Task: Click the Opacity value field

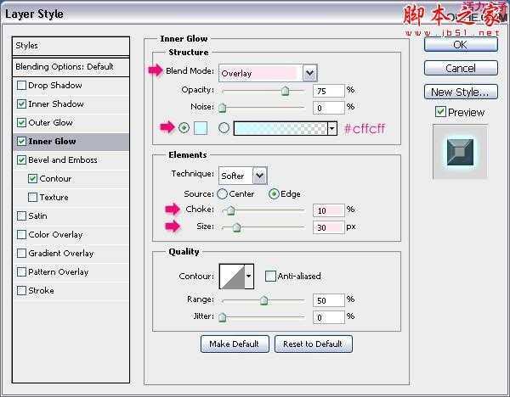Action: (x=328, y=91)
